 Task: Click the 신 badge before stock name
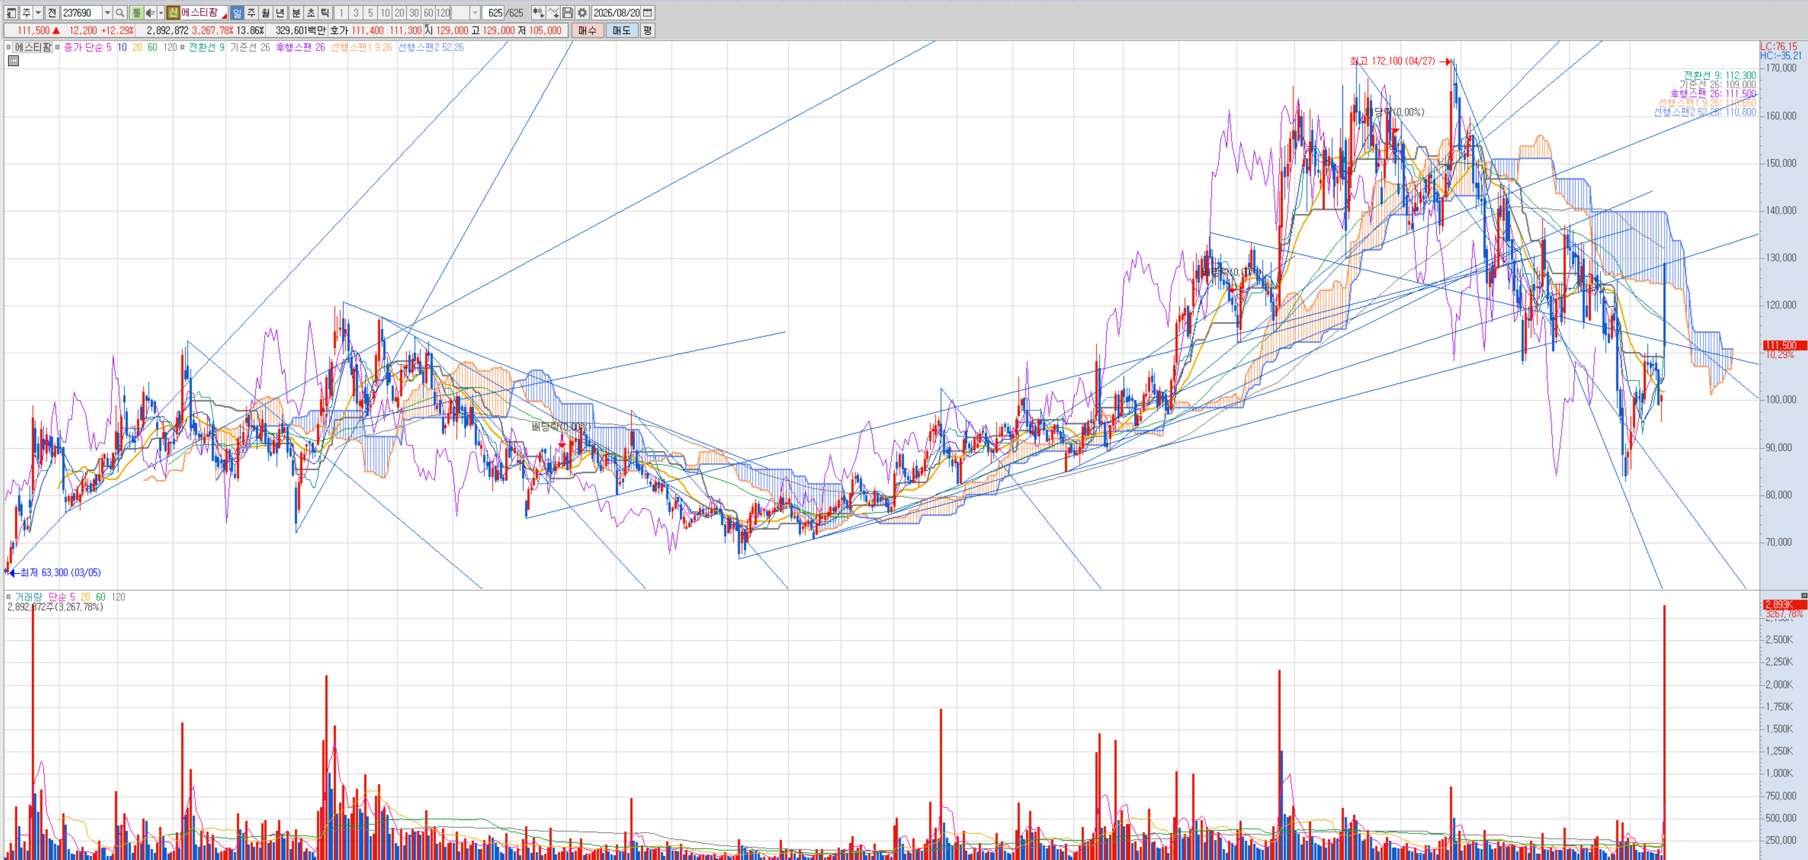pyautogui.click(x=173, y=13)
